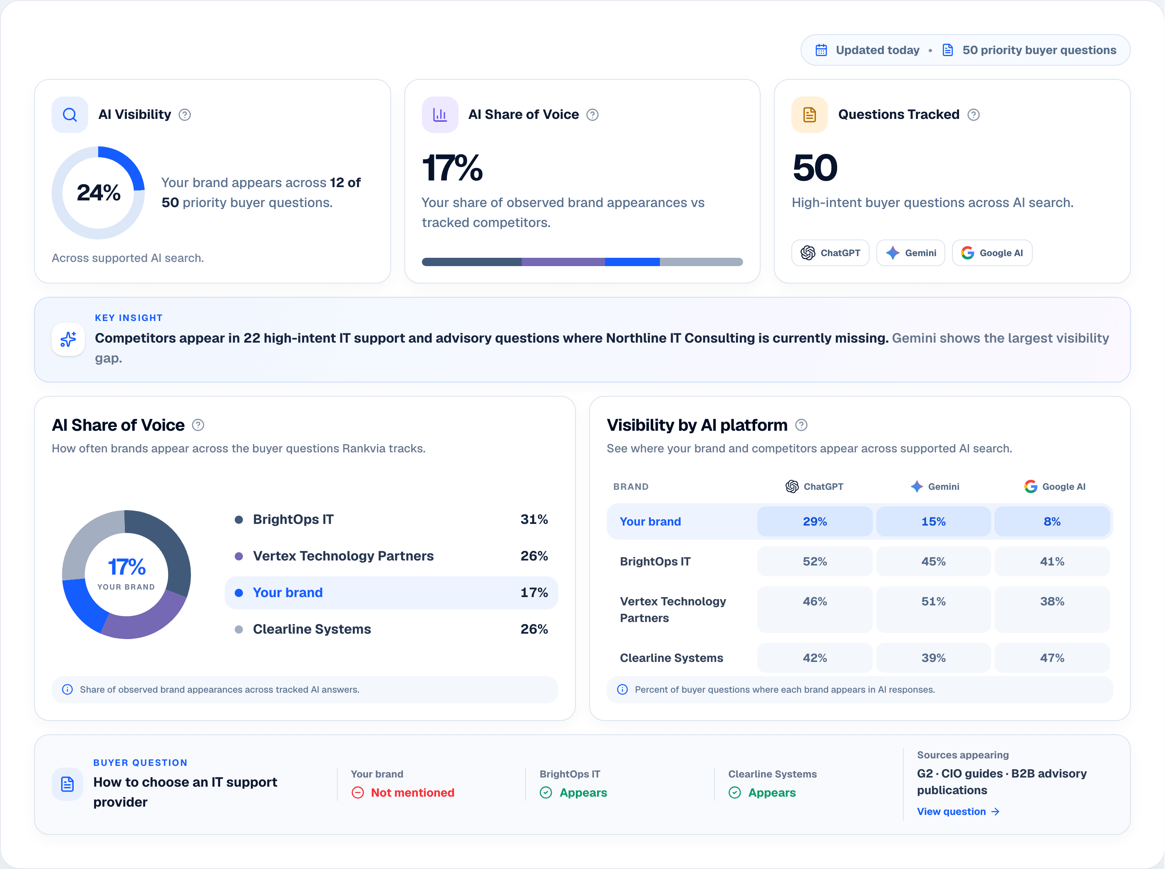Click the purple segment of share of voice bar
This screenshot has width=1165, height=869.
pyautogui.click(x=563, y=262)
